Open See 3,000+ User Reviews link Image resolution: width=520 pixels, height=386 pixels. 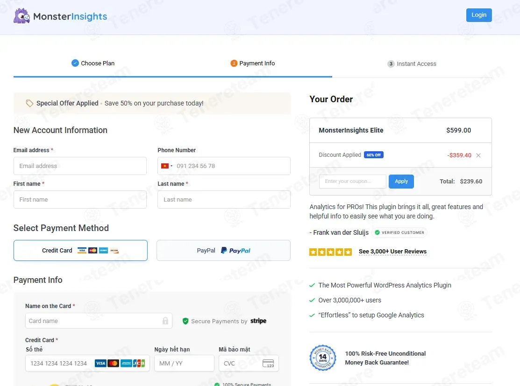click(x=392, y=252)
